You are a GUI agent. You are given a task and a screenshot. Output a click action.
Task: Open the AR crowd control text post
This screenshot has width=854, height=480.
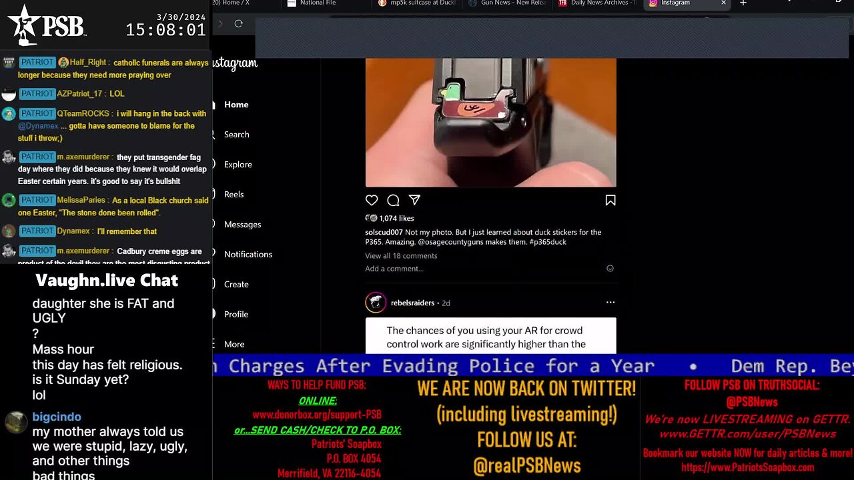[x=490, y=336]
